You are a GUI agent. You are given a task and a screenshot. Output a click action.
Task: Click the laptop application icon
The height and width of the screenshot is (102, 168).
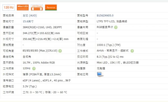(100, 74)
